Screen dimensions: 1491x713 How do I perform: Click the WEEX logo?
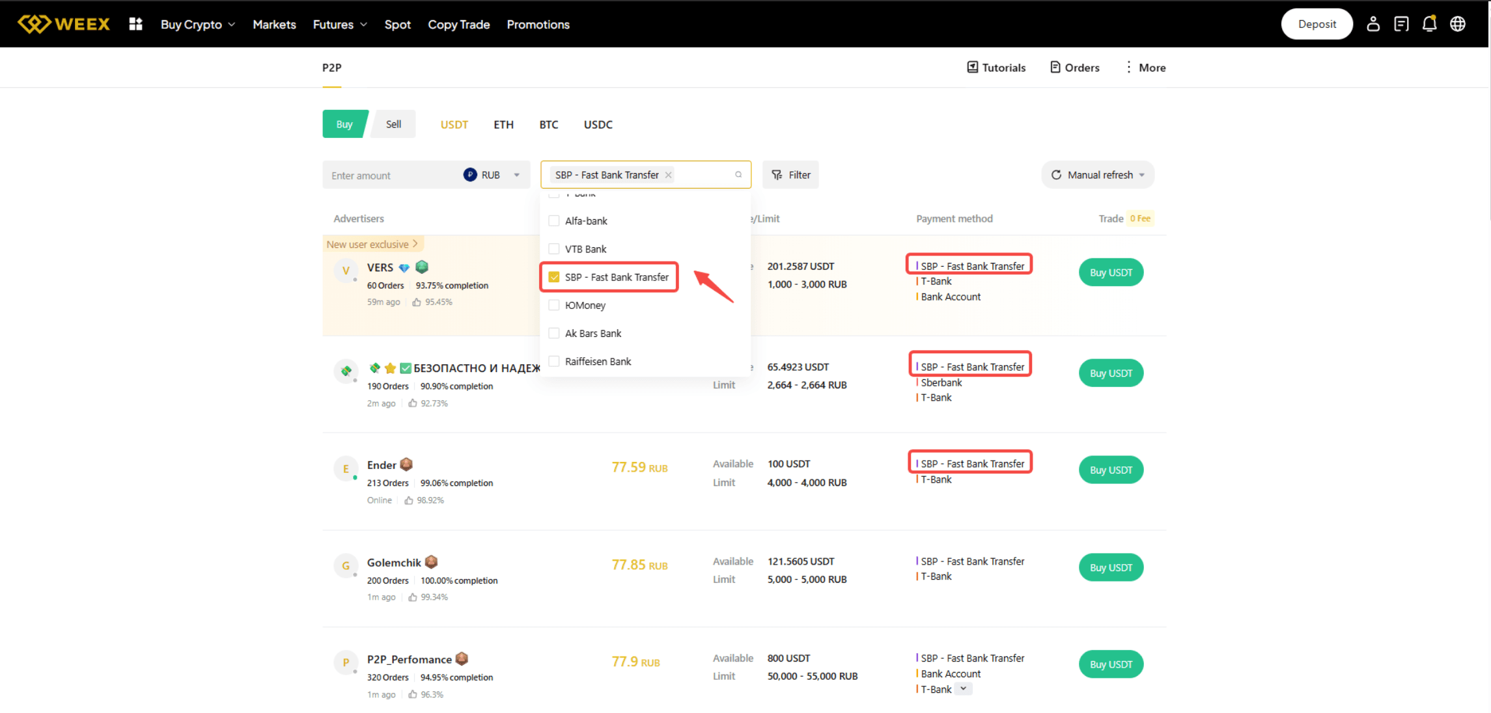click(x=64, y=24)
